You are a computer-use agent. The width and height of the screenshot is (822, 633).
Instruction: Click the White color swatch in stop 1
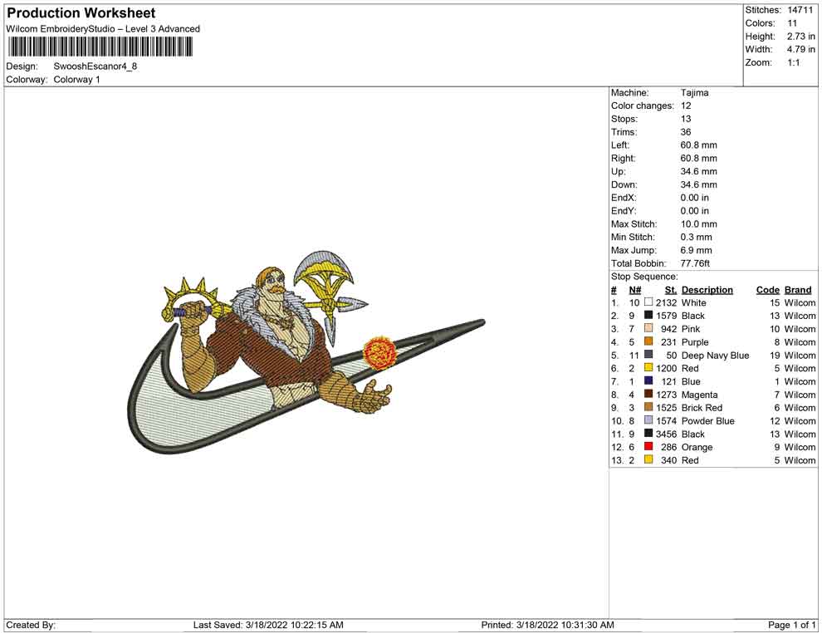(x=648, y=302)
